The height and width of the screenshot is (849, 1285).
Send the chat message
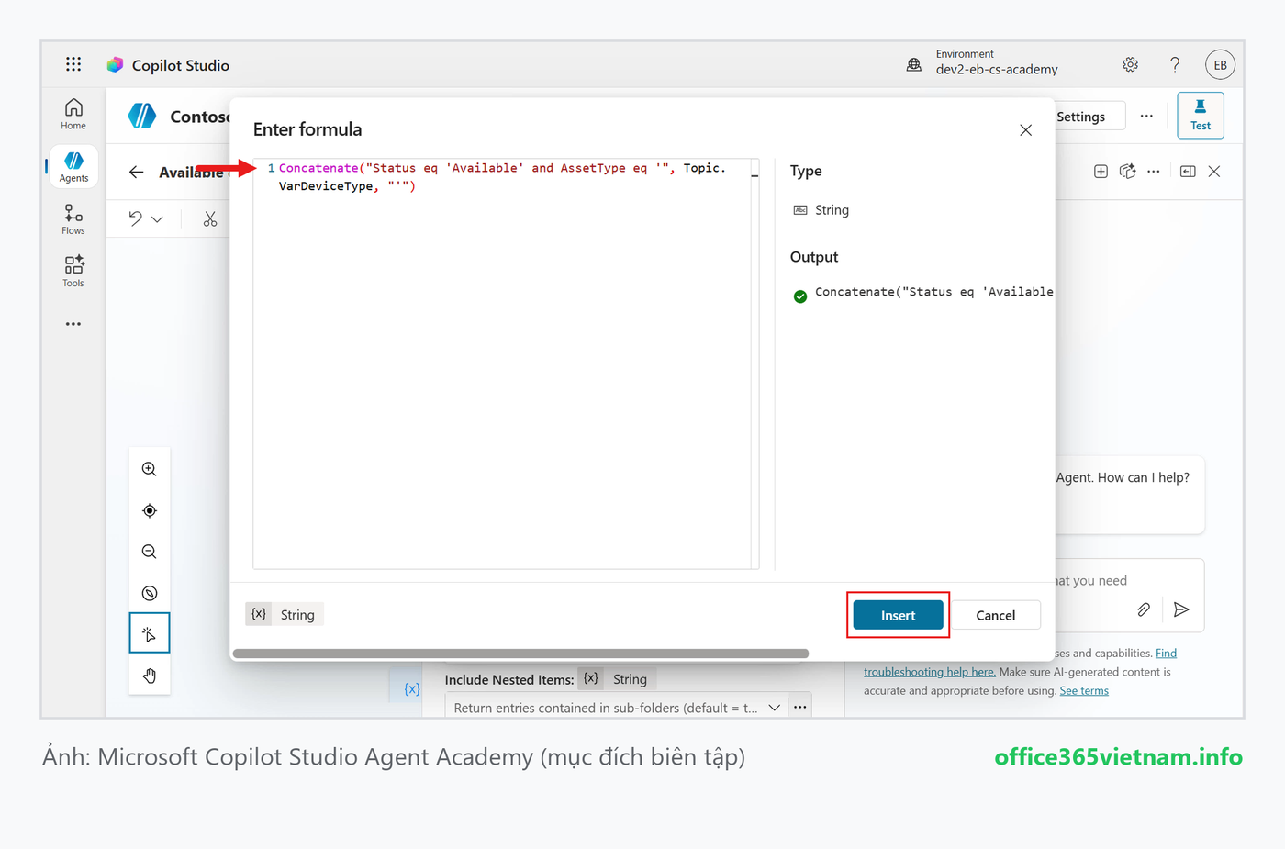[x=1181, y=609]
